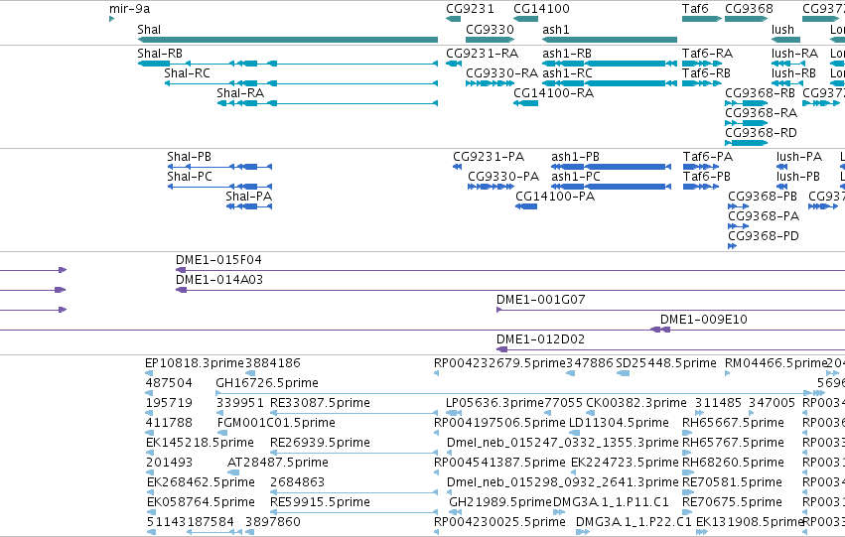Click the CG9231 gene label
Viewport: 845px width, 537px height.
point(470,9)
